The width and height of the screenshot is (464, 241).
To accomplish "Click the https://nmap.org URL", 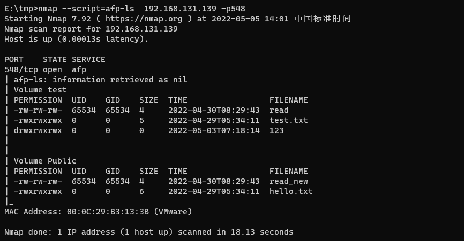I will (x=144, y=19).
